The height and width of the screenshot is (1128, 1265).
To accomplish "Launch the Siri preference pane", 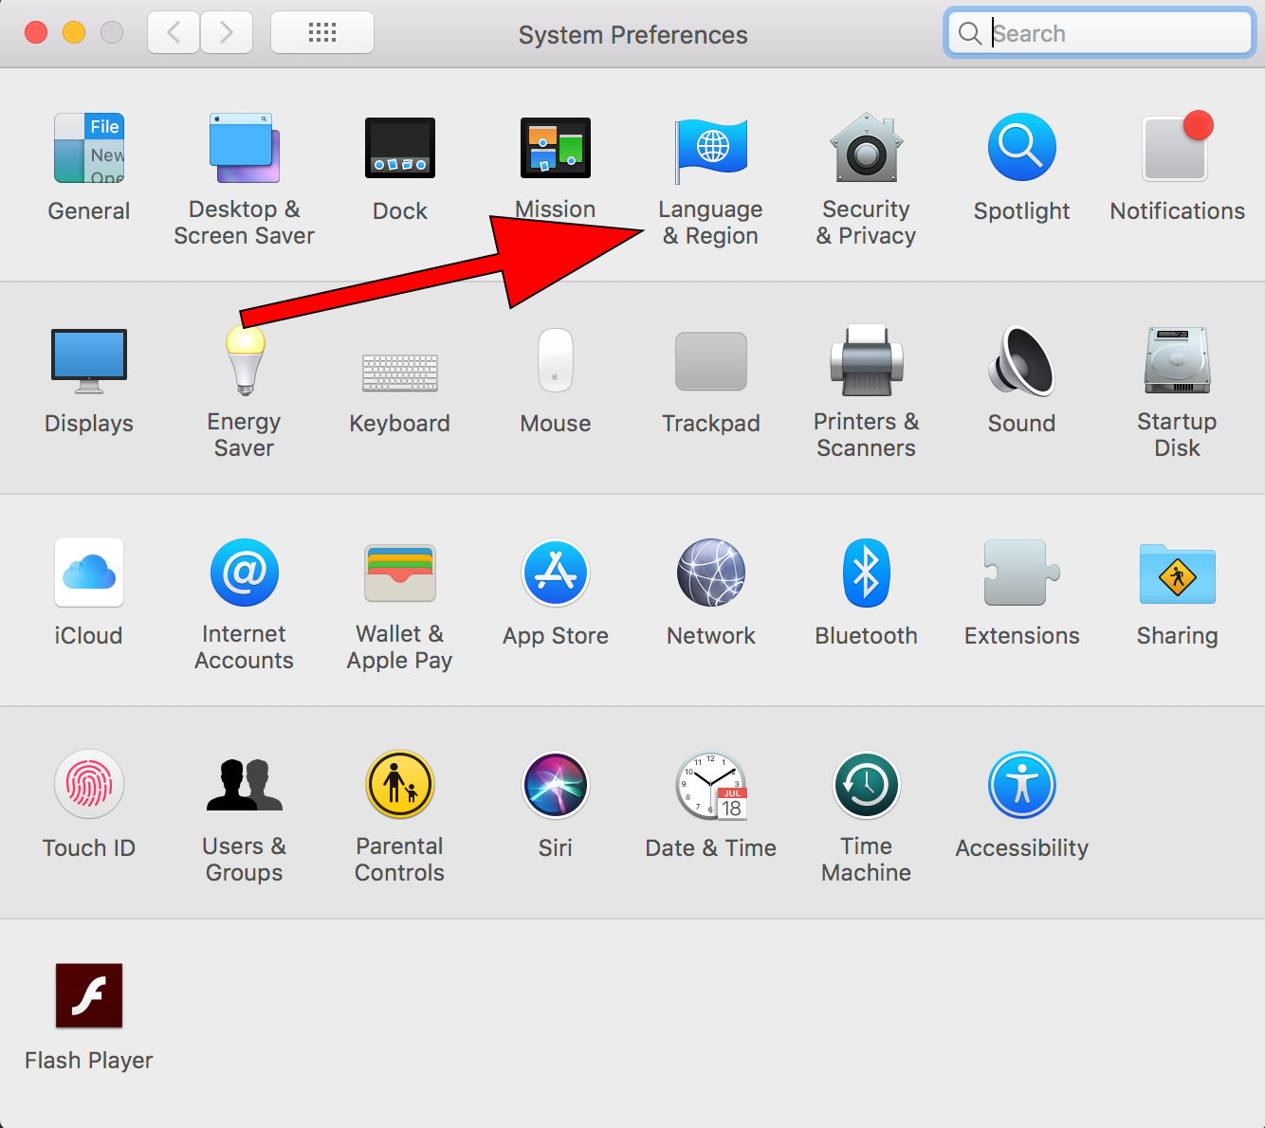I will [x=556, y=786].
